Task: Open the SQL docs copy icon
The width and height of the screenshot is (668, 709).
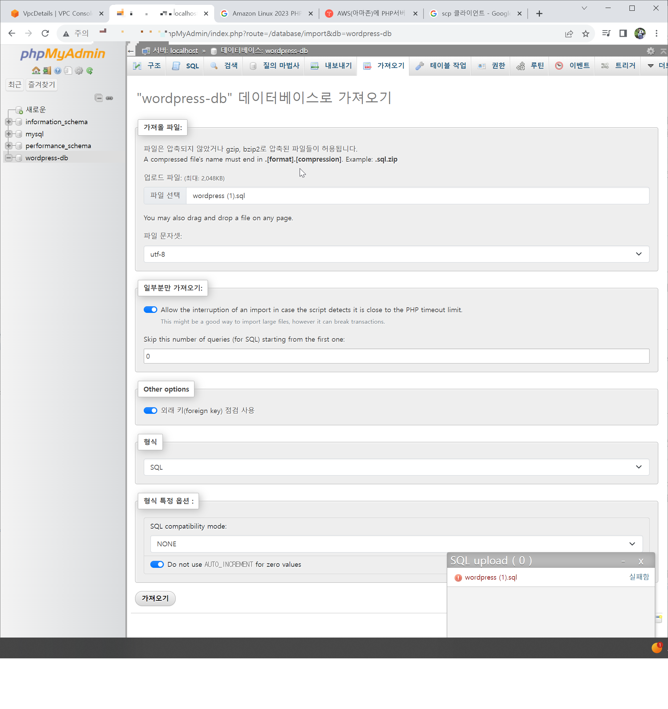Action: [x=68, y=71]
